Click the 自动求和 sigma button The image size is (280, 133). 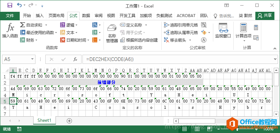[31, 25]
